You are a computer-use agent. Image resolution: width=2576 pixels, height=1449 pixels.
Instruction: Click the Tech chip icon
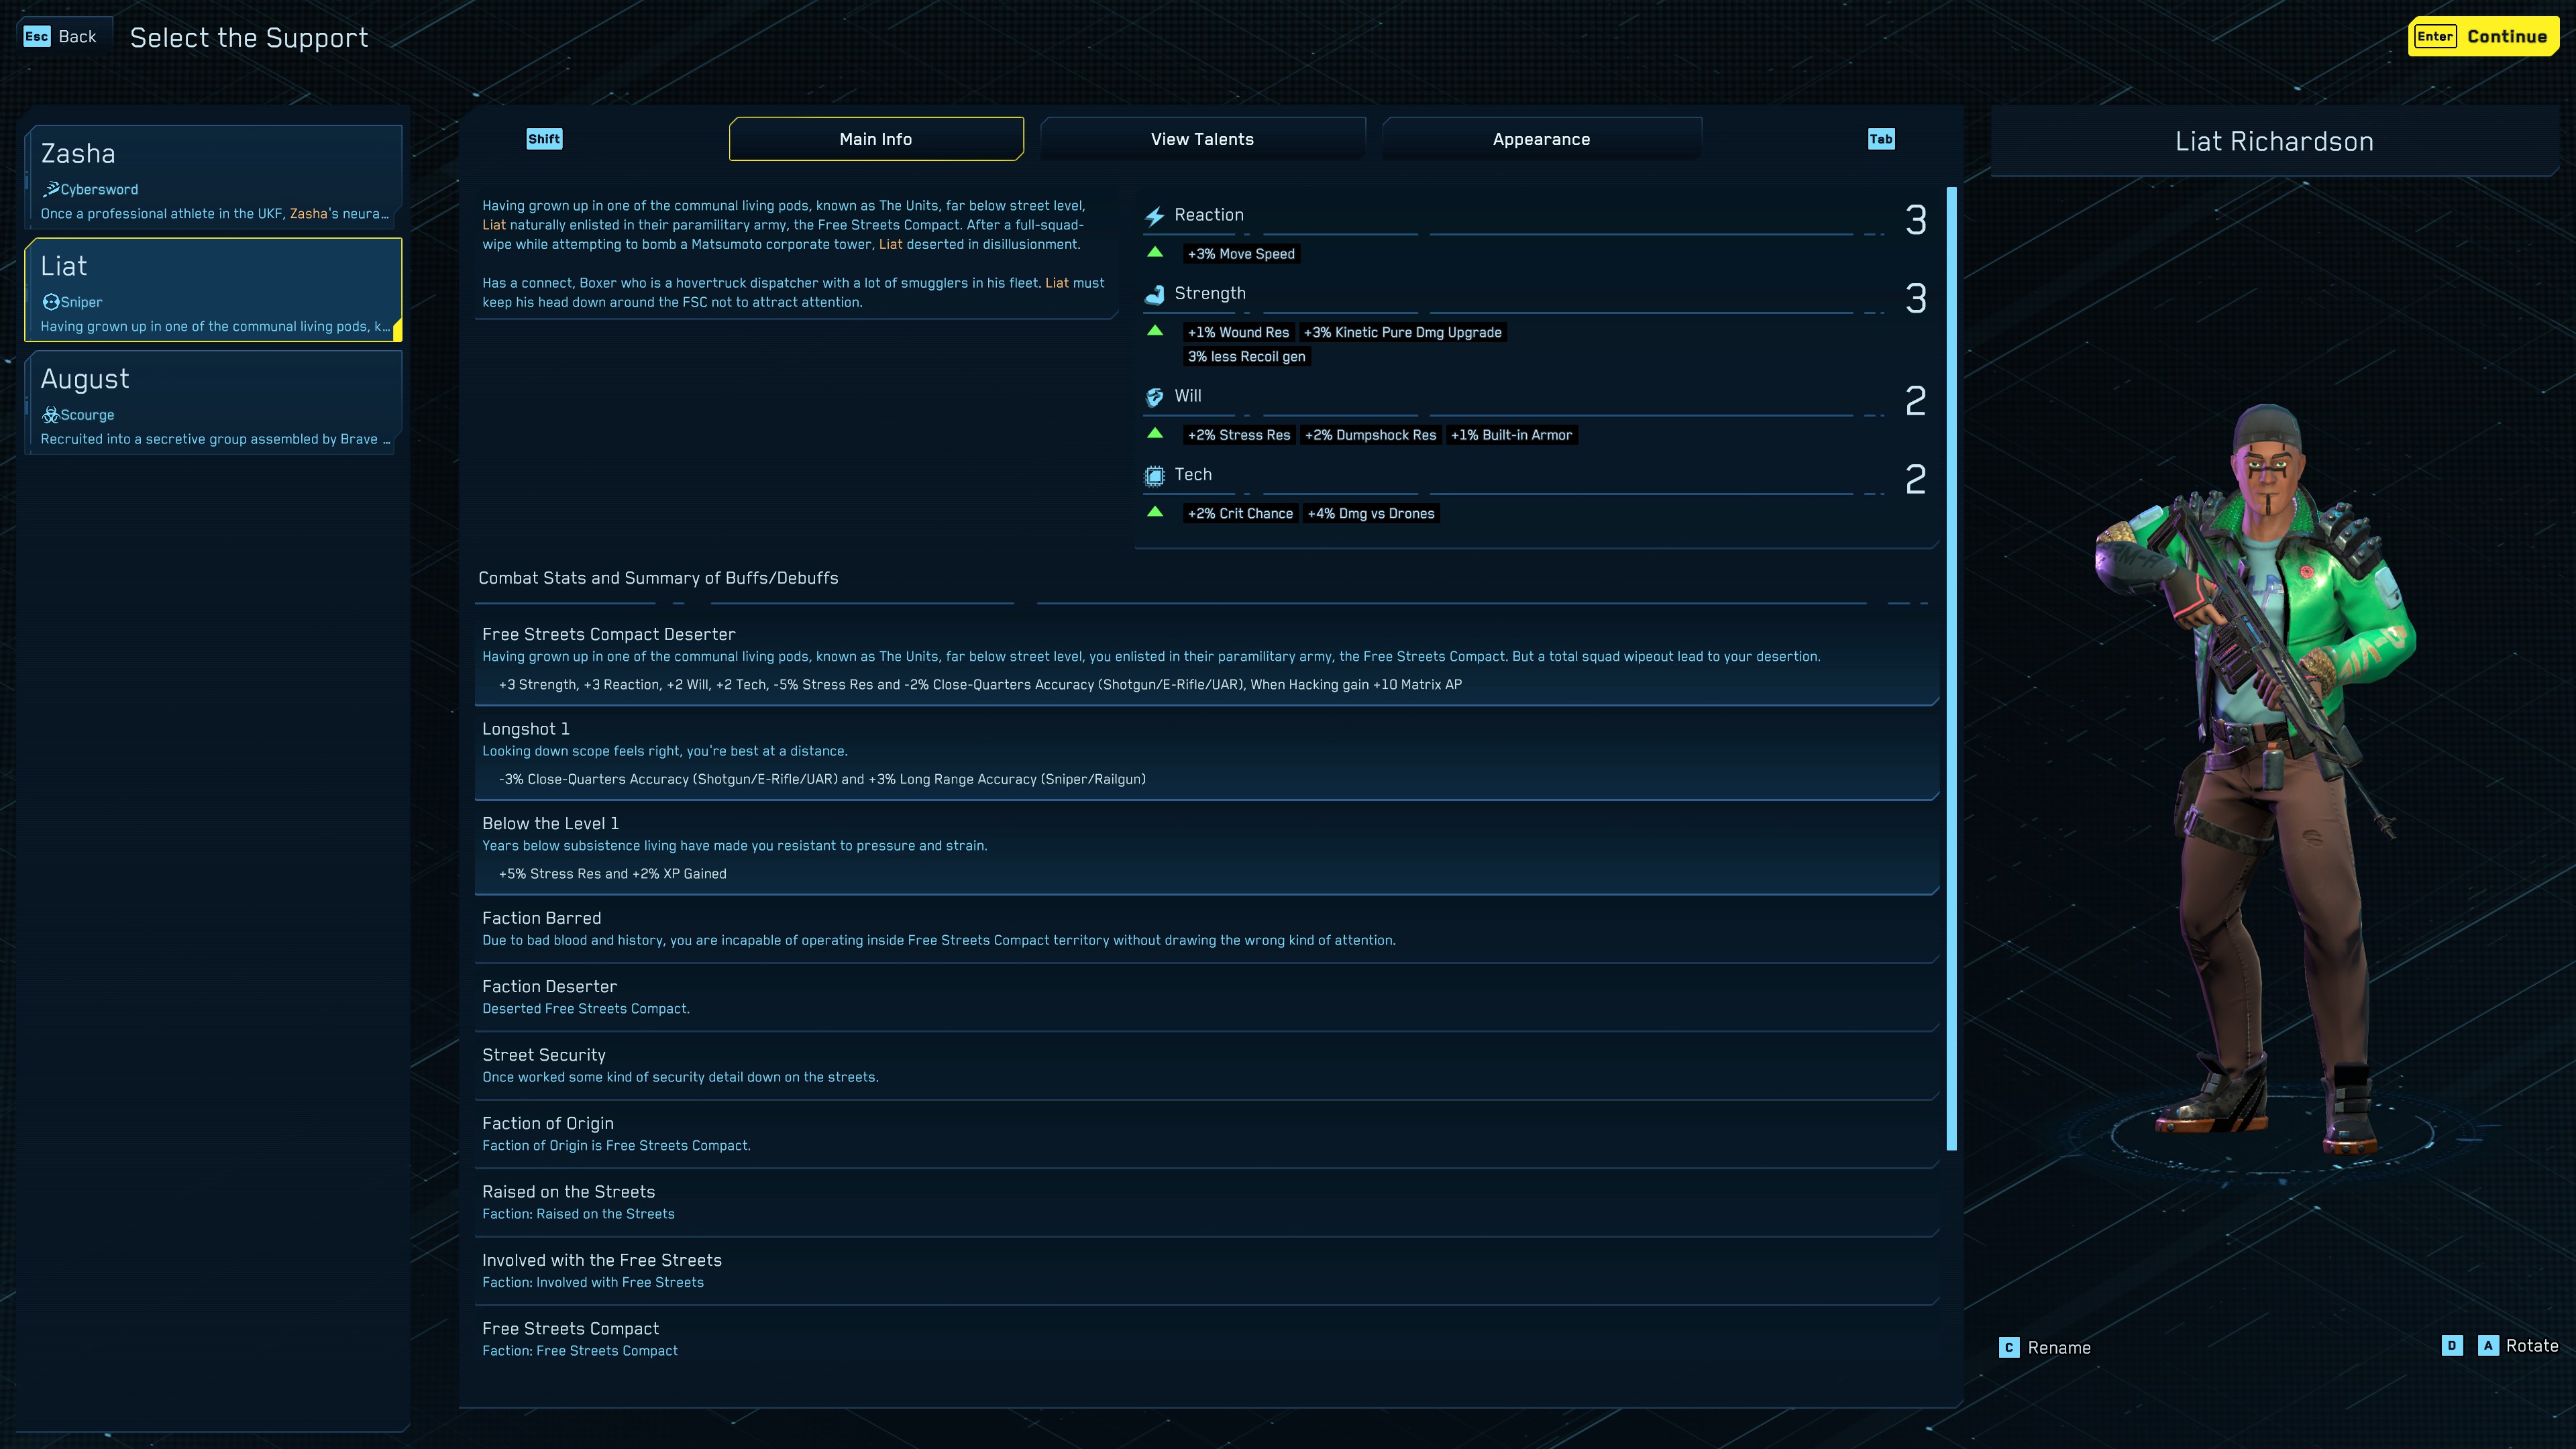[1154, 476]
